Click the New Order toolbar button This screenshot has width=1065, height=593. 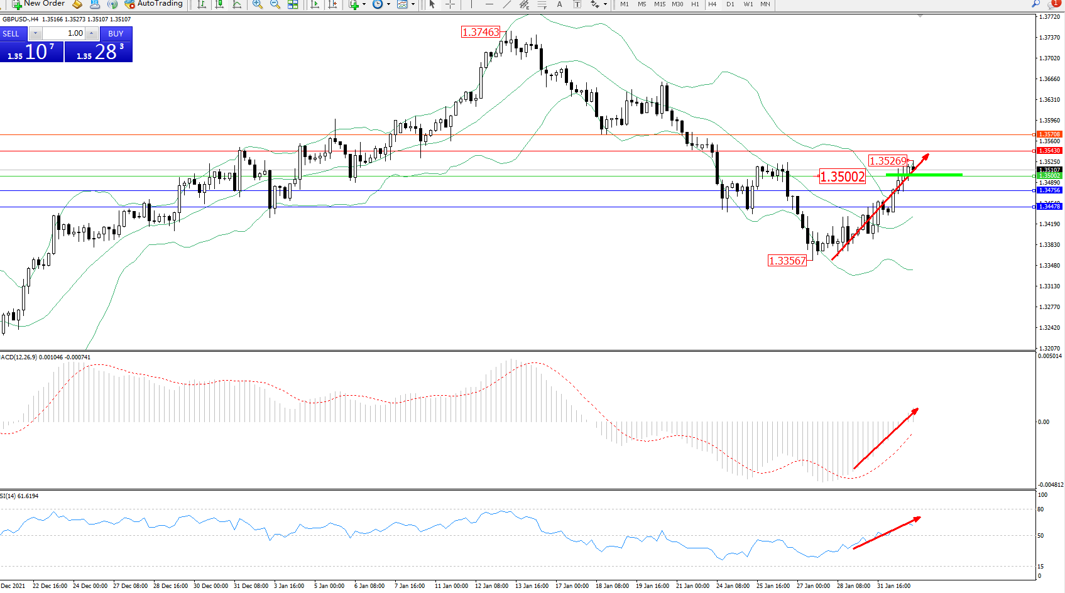(x=38, y=4)
